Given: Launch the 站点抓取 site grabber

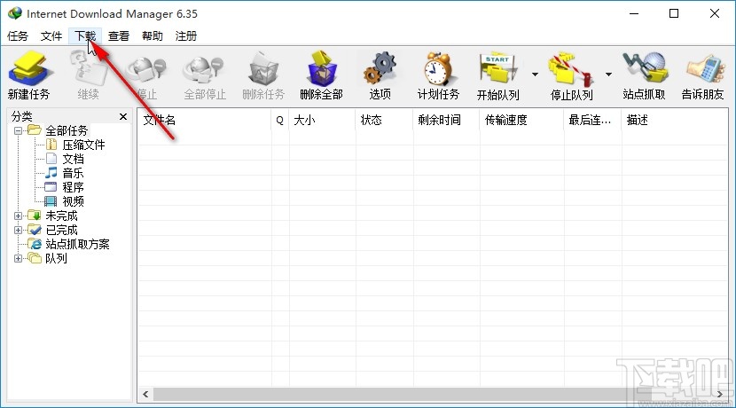Looking at the screenshot, I should click(x=645, y=75).
